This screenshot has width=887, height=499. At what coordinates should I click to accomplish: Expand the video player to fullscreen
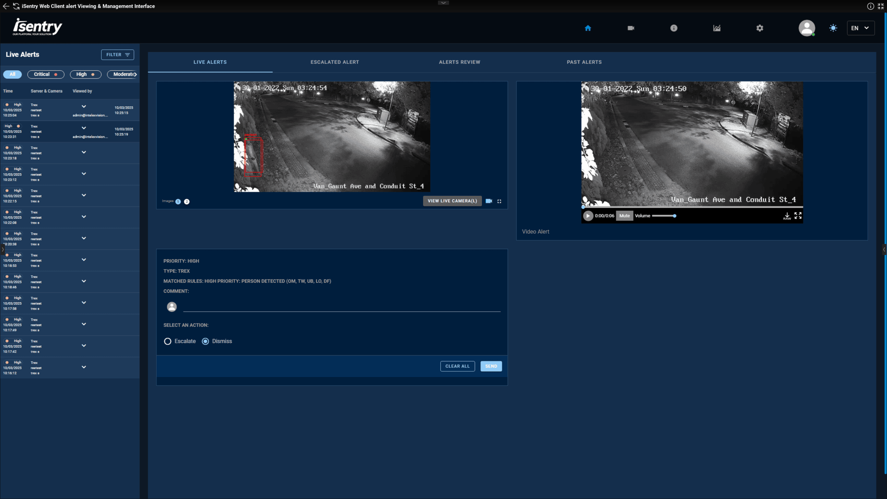click(x=798, y=216)
